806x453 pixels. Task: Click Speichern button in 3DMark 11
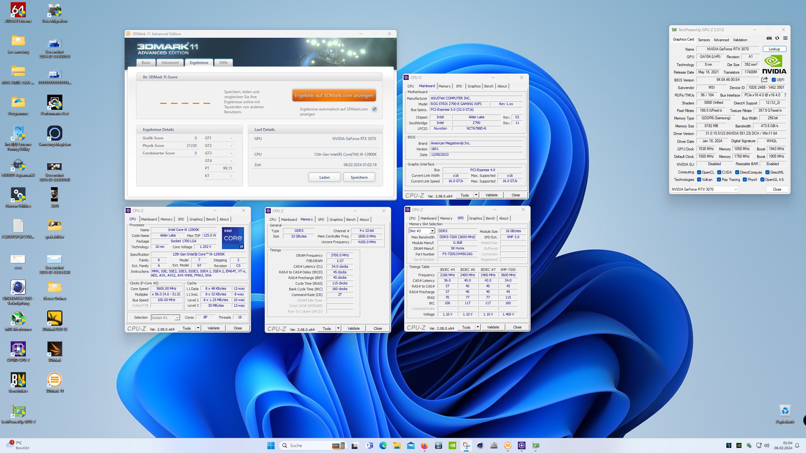coord(359,177)
